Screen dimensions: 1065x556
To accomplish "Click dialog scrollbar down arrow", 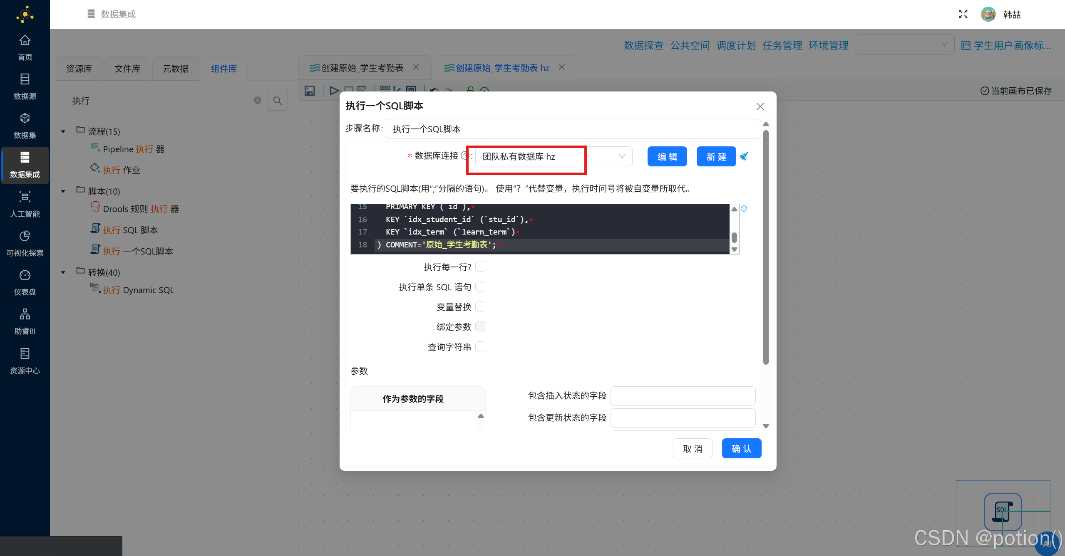I will click(766, 426).
